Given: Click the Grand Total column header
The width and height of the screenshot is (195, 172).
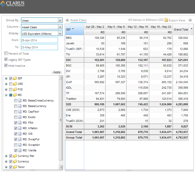Looking at the screenshot, I should 181,29.
